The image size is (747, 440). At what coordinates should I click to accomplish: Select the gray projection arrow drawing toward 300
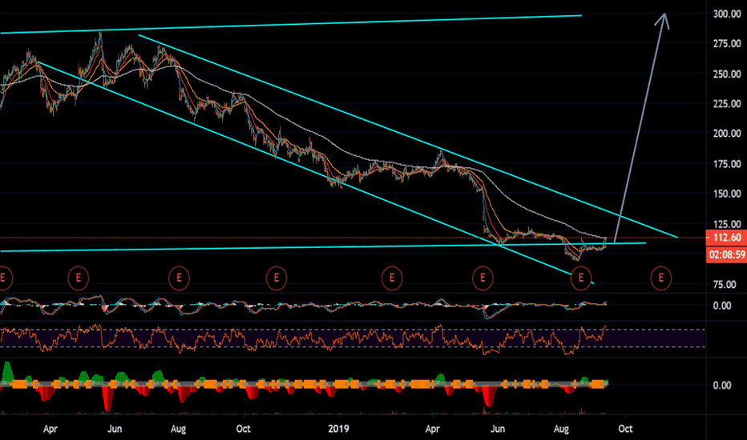tap(640, 126)
